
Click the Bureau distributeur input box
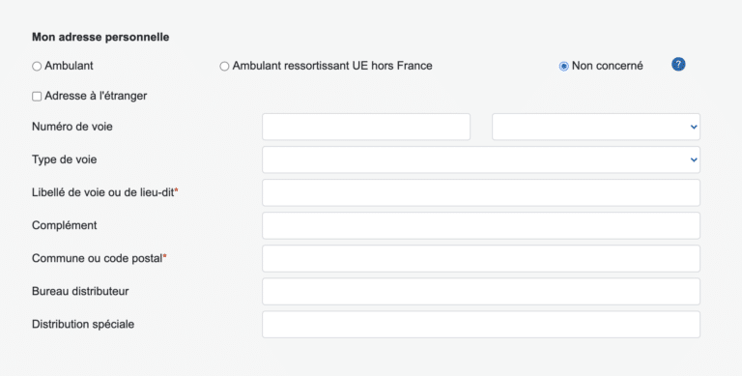tap(481, 291)
